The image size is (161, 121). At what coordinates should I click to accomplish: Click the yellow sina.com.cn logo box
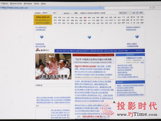click(x=43, y=20)
